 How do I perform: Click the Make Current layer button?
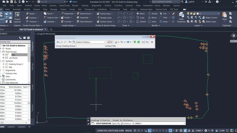point(210,18)
